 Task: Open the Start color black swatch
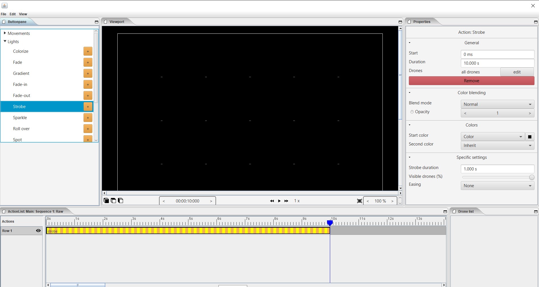click(x=530, y=137)
